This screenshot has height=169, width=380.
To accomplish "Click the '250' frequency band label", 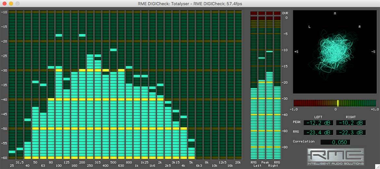I will coord(90,166).
